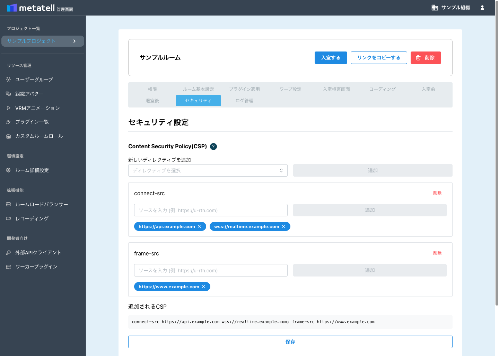Click the サンプルルーム room title
The width and height of the screenshot is (499, 356).
click(160, 57)
